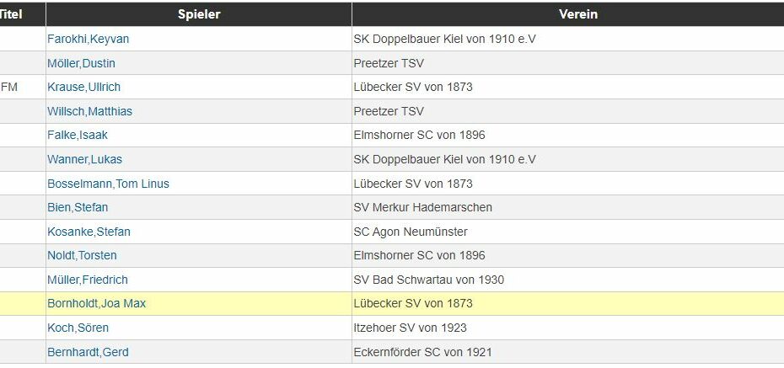Click the Krause,Ullrich player link
The width and height of the screenshot is (784, 368).
84,87
